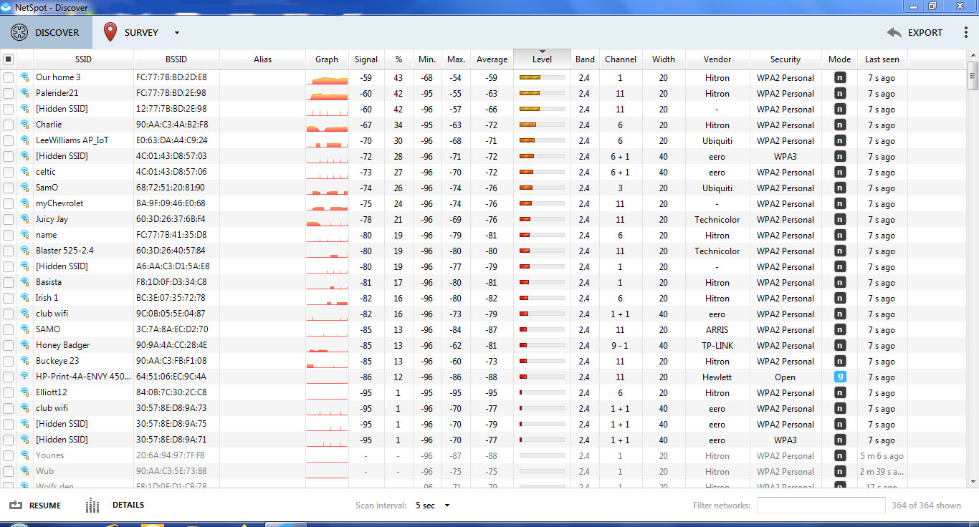Open the three-dot more options menu
Viewport: 979px width, 527px height.
click(x=965, y=32)
